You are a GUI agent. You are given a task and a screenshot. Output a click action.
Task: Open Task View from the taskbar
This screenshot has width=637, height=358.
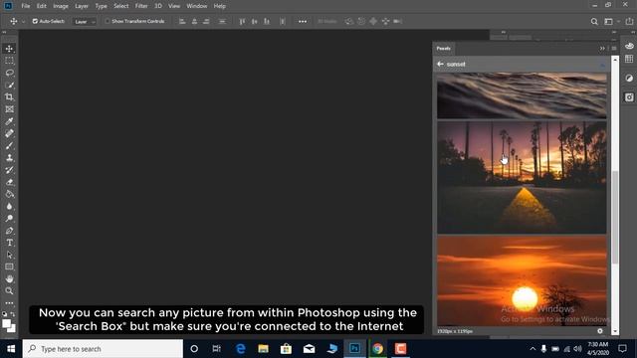click(217, 349)
